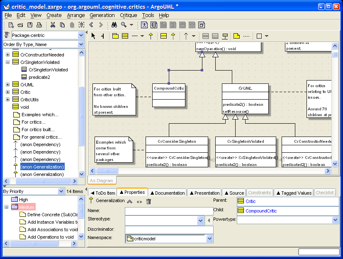Click the New Stereotype guillemets icon
Image resolution: width=343 pixels, height=259 pixels.
pos(139,202)
